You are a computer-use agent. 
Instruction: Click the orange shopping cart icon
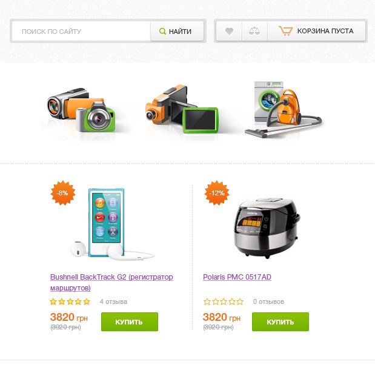[285, 31]
